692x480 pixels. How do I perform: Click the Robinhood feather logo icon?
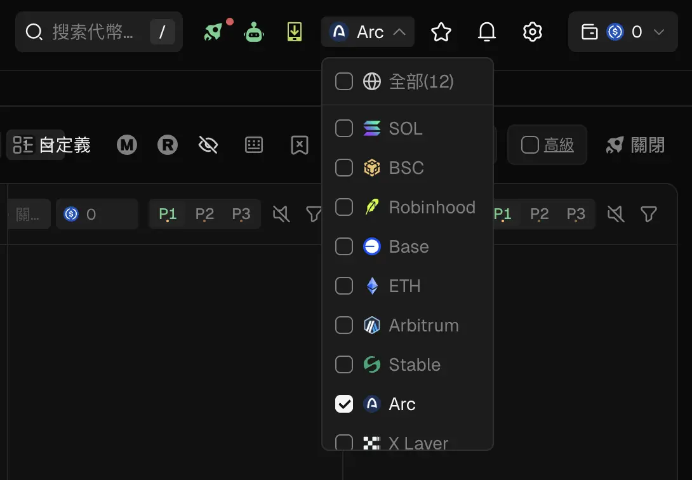point(371,207)
